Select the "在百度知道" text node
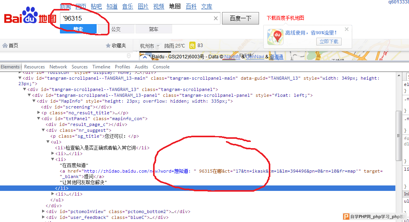 74,165
